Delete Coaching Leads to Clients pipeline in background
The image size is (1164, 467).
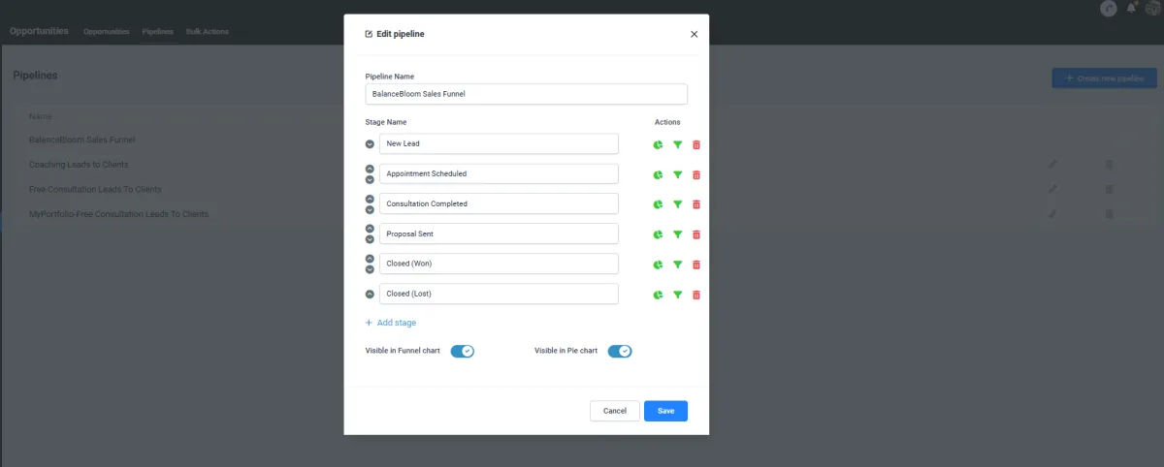point(1110,164)
